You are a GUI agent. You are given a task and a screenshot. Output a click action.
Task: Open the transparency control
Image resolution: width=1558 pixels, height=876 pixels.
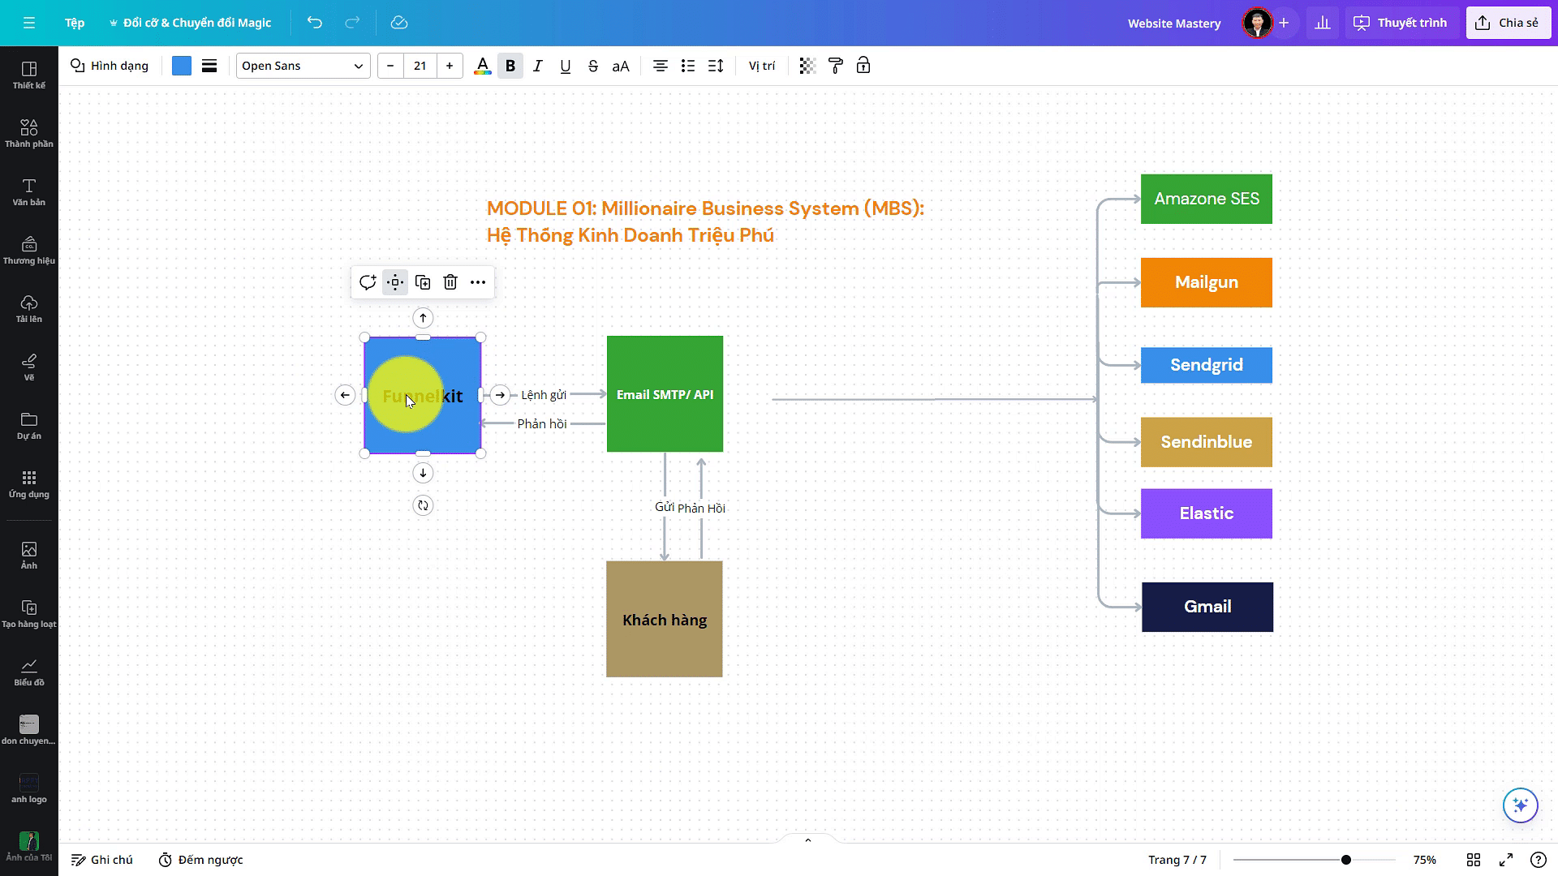807,66
